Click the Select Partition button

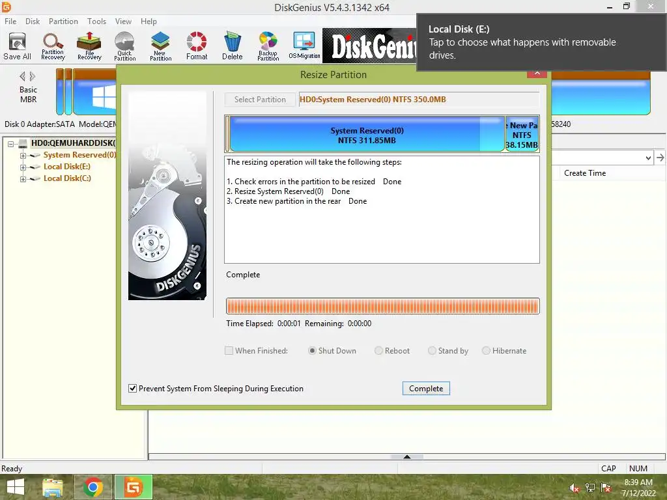[x=260, y=100]
